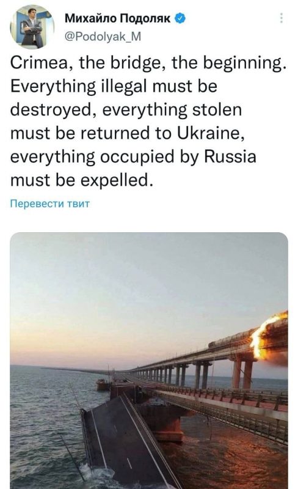Click the phrase Everything illegal must be

point(114,86)
